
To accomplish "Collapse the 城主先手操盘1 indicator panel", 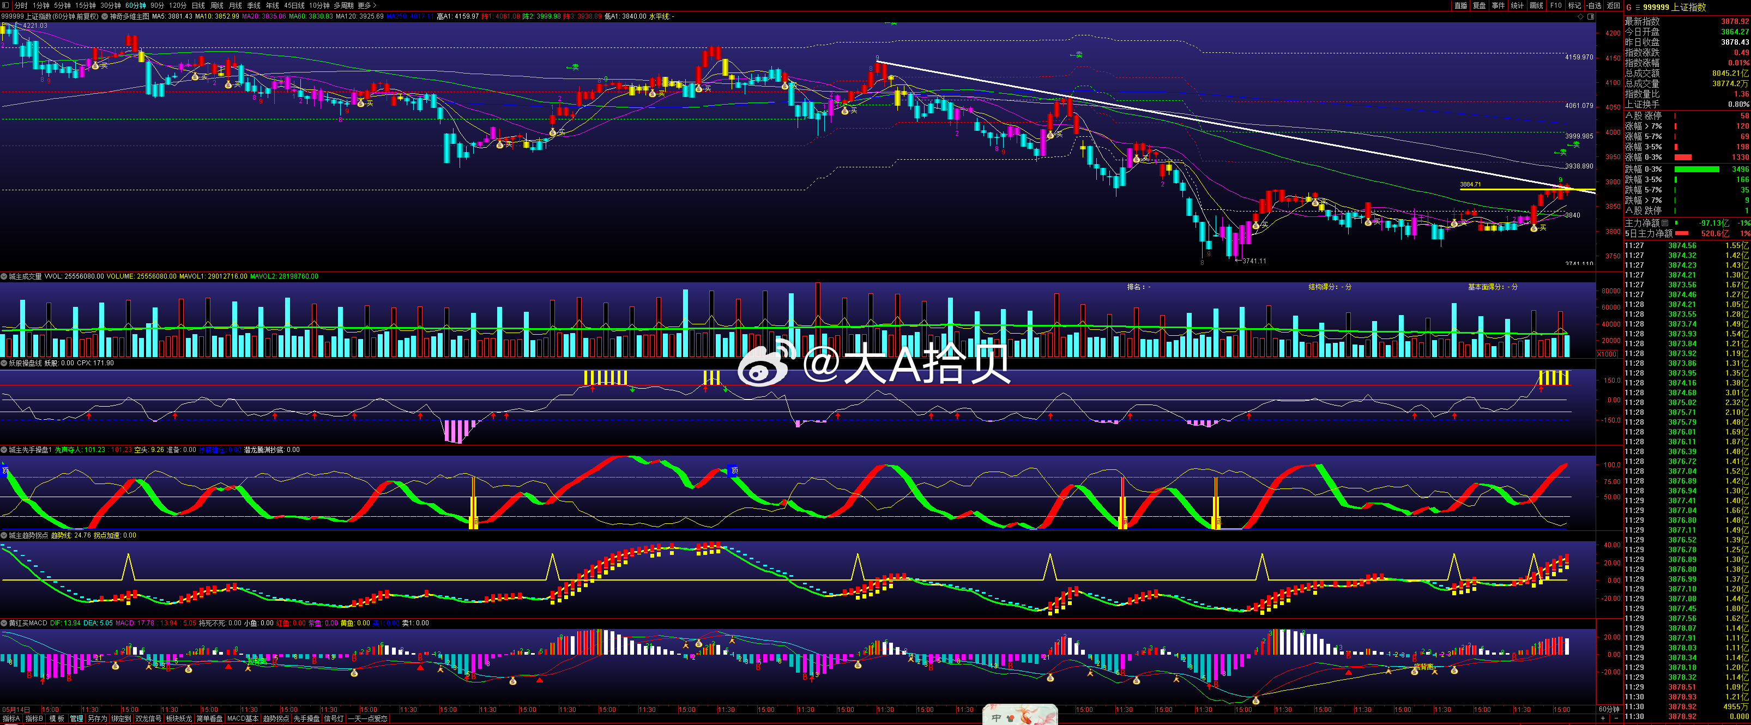I will point(4,450).
